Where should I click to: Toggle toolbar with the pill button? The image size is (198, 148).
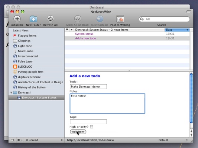tap(189, 12)
